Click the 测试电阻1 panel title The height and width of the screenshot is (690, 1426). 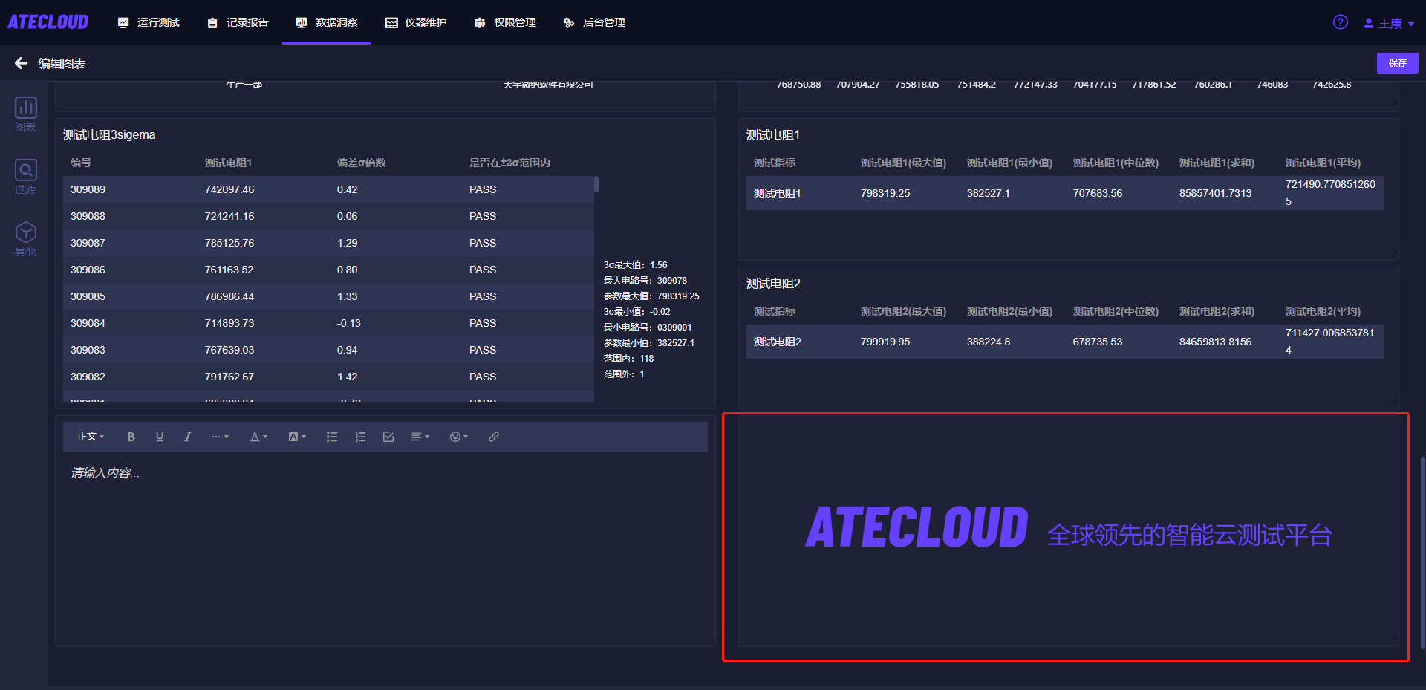coord(773,134)
